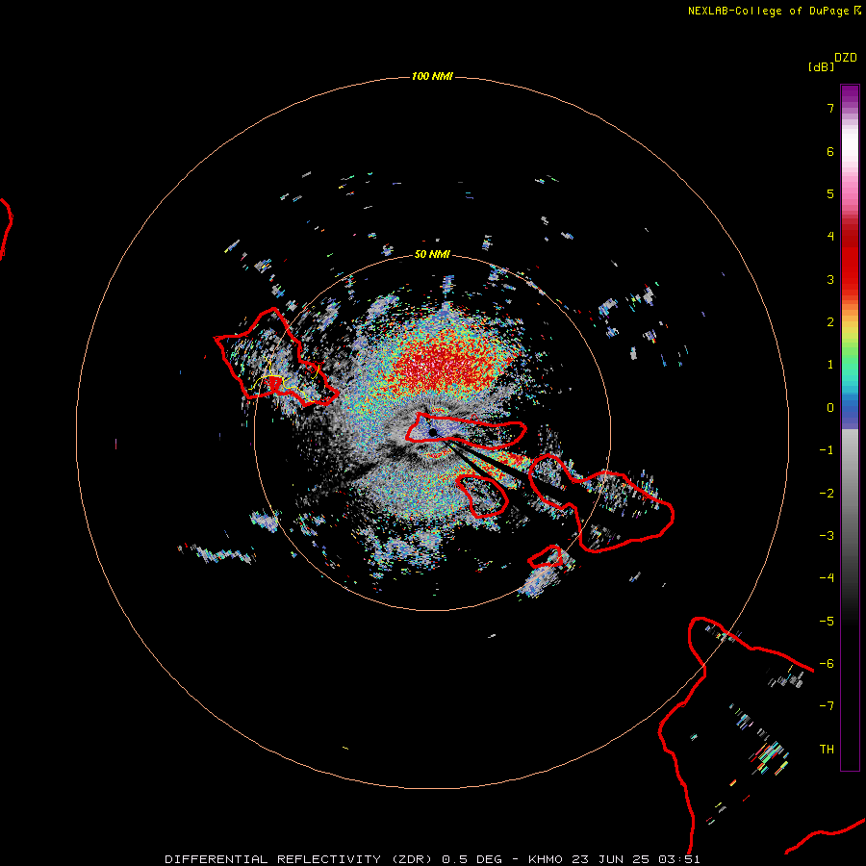Screen dimensions: 866x866
Task: Click the 5 dB tick label
Action: (x=830, y=193)
